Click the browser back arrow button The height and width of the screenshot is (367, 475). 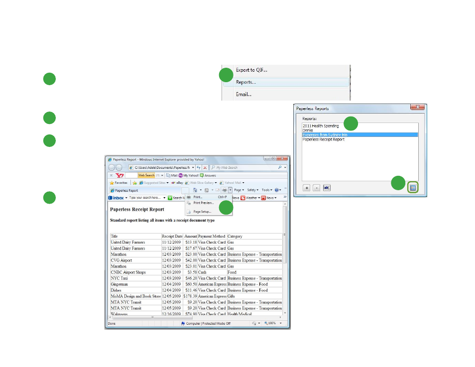click(112, 167)
